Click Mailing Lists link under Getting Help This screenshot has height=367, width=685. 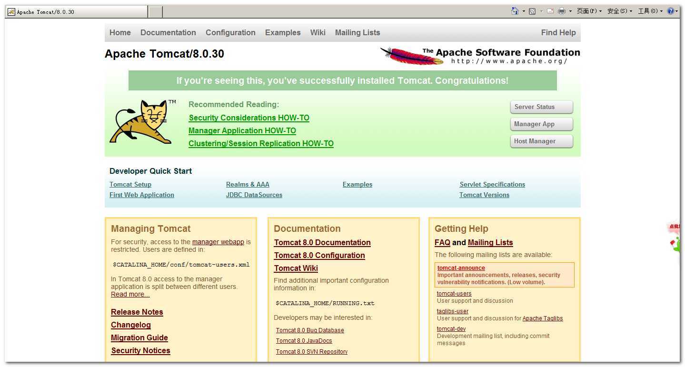490,242
